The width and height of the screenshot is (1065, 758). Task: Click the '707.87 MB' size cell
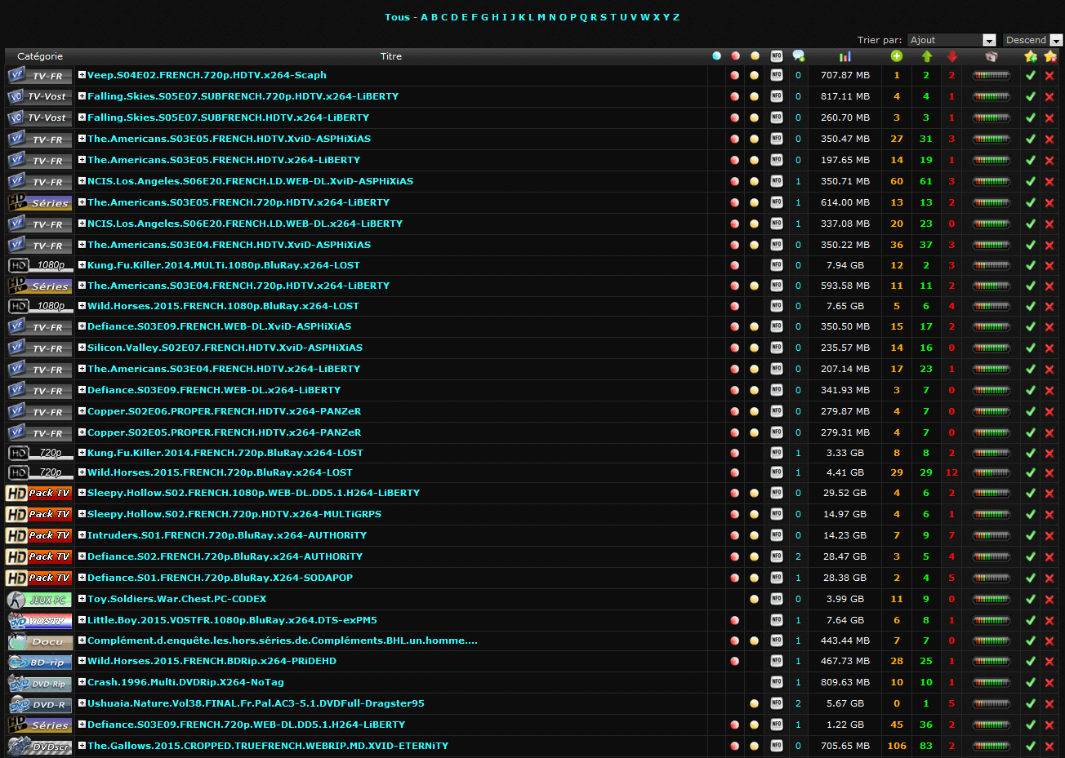844,75
